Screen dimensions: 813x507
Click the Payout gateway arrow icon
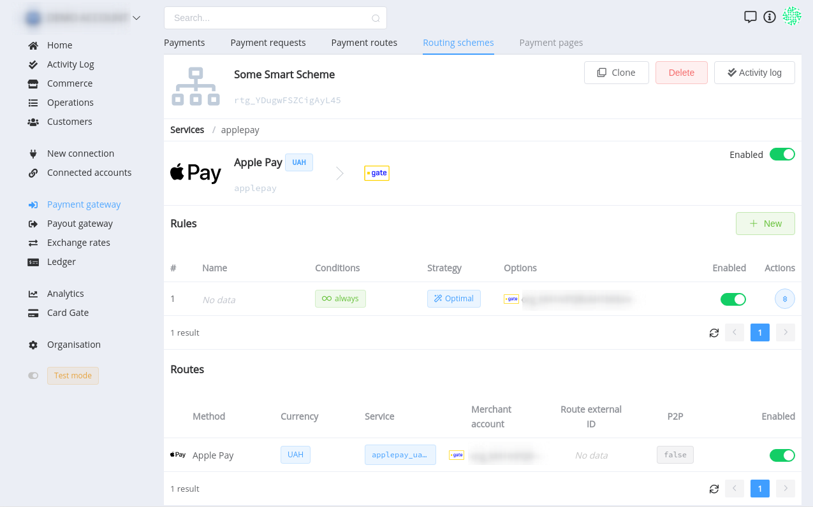(x=33, y=224)
